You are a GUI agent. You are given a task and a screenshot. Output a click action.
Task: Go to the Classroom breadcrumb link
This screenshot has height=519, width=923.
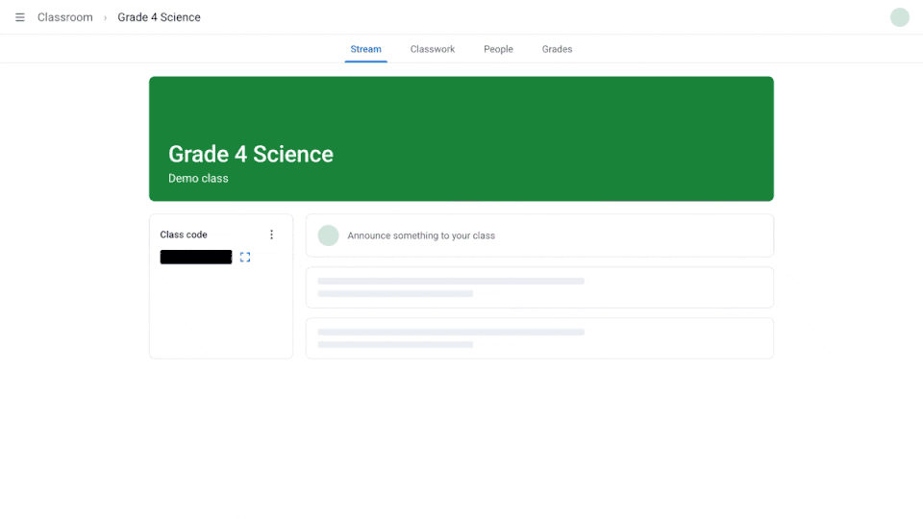click(x=64, y=17)
